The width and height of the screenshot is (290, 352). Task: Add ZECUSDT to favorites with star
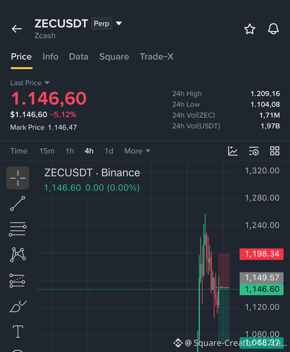pos(250,29)
